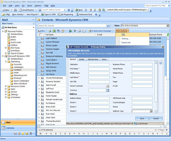Click the Search the Web globe icon
Screen dimensions: 171x141
pos(103,10)
